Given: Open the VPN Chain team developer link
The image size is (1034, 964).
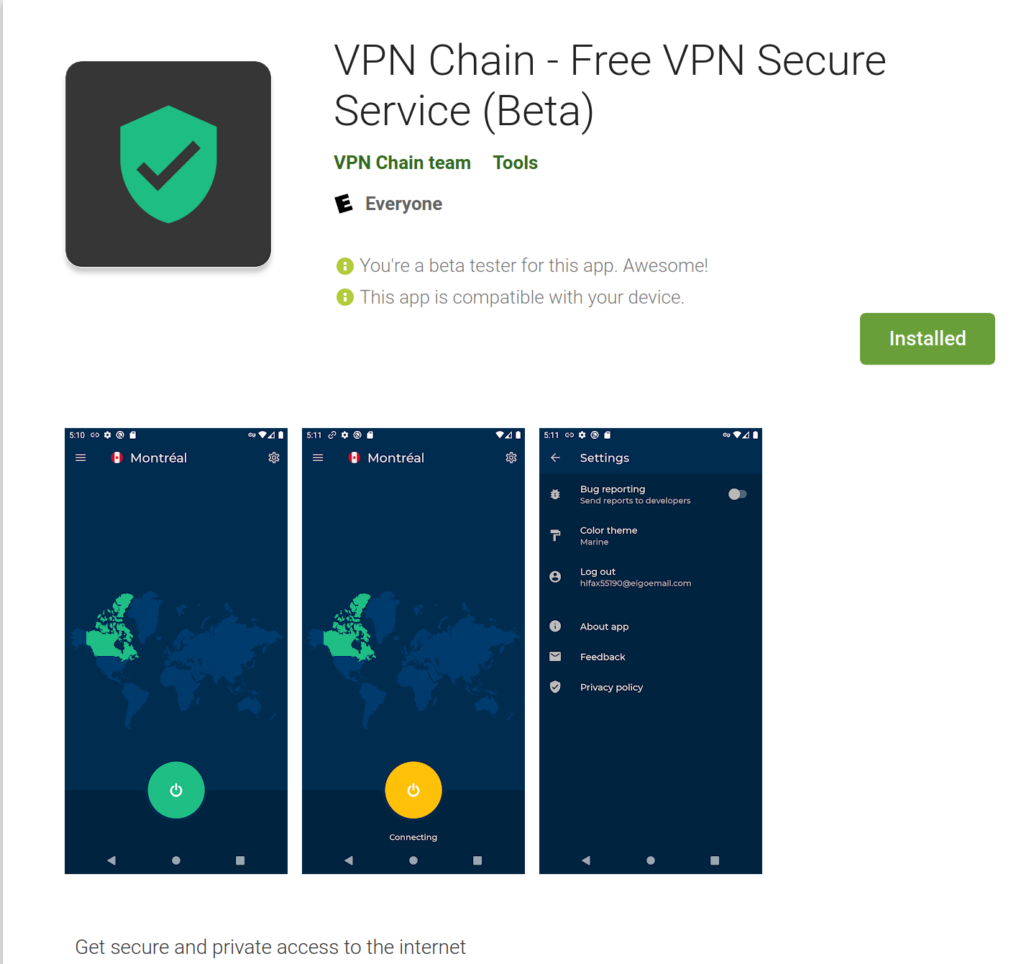Looking at the screenshot, I should 402,163.
